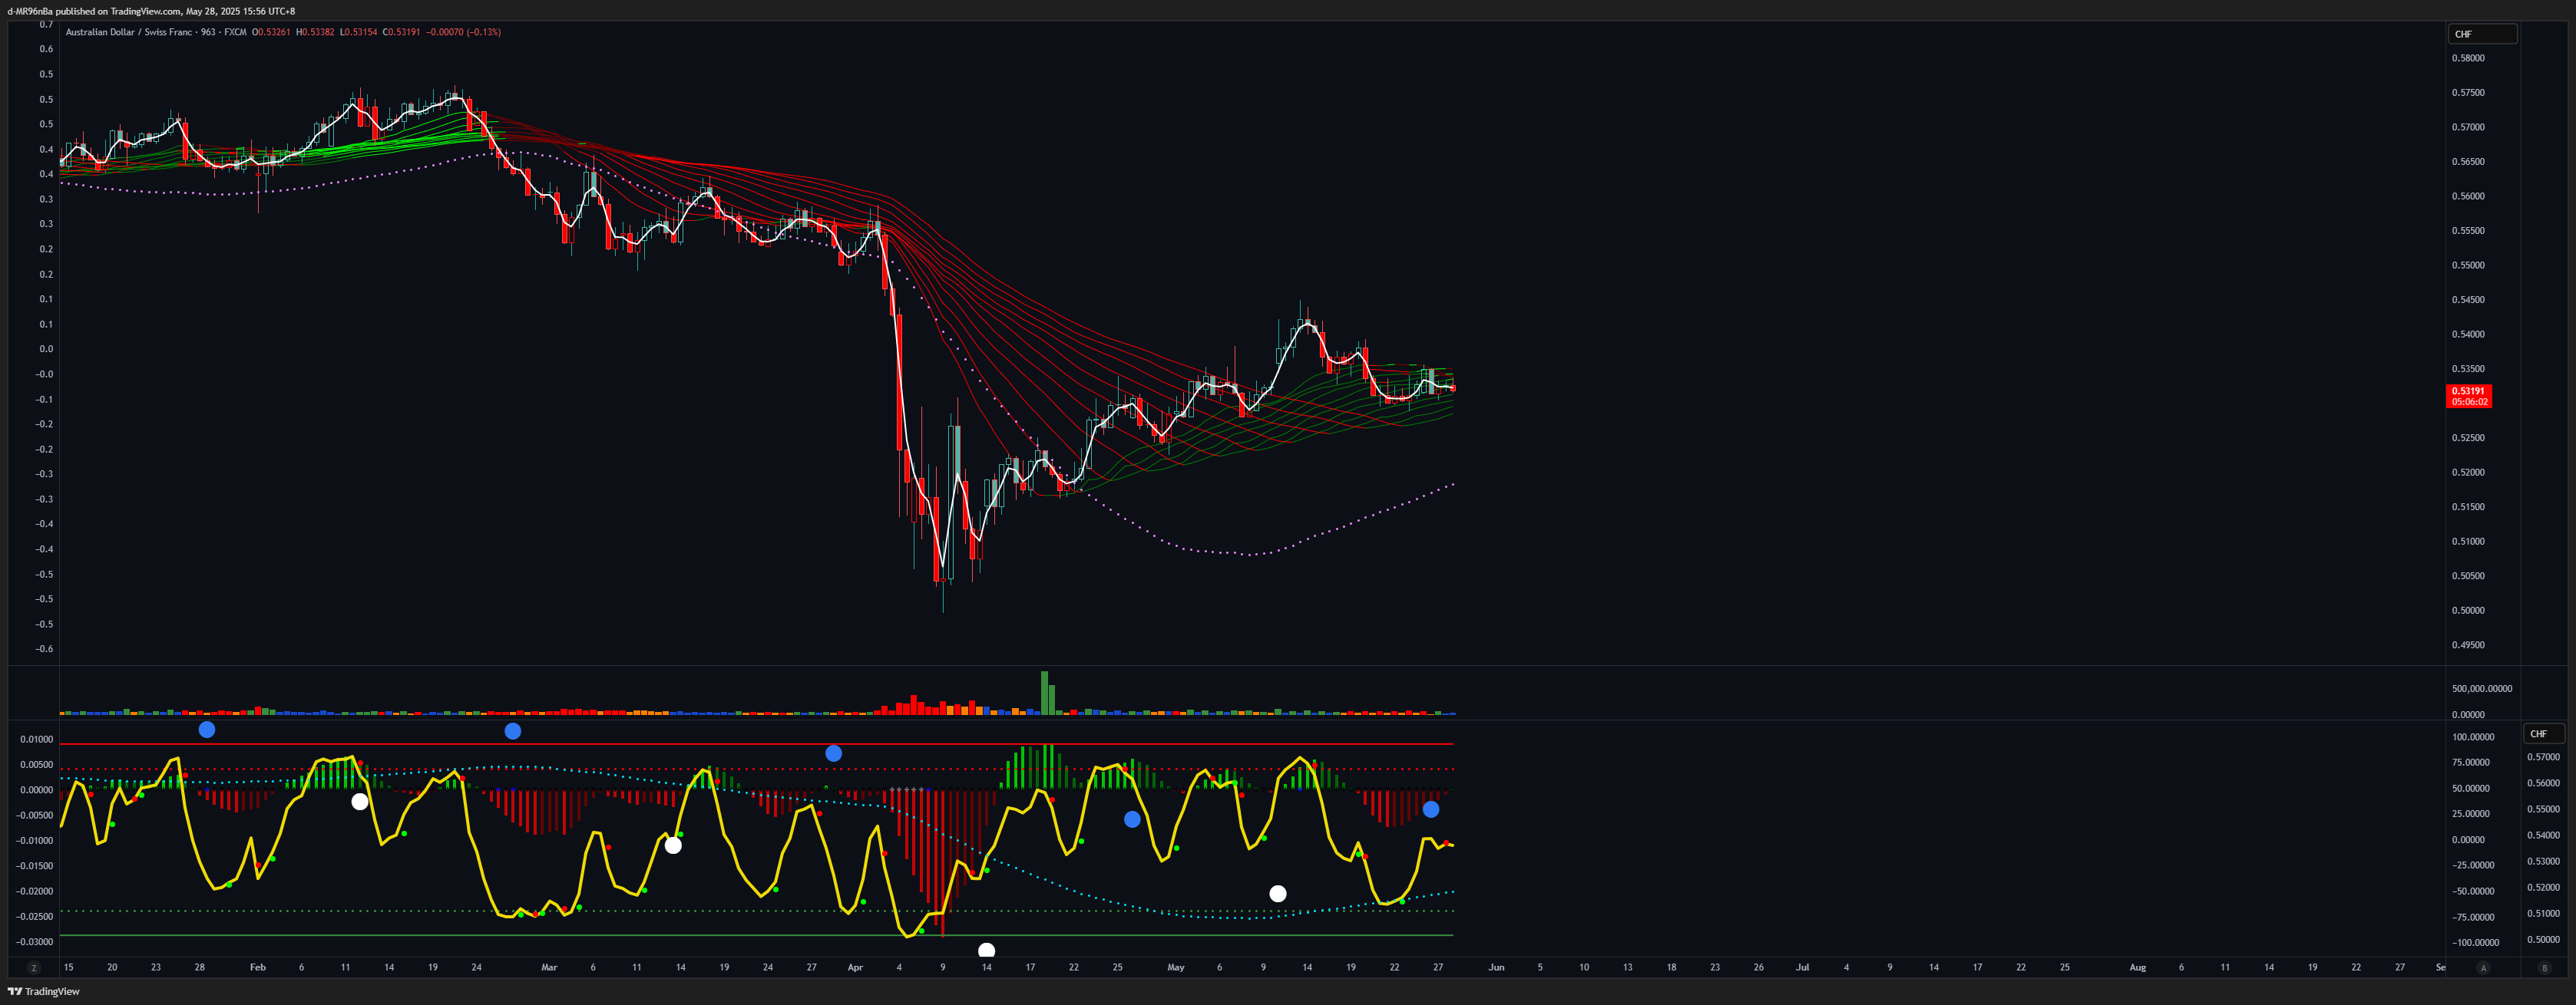This screenshot has width=2576, height=1005.
Task: Click the Jun label on the time axis
Action: 1496,967
